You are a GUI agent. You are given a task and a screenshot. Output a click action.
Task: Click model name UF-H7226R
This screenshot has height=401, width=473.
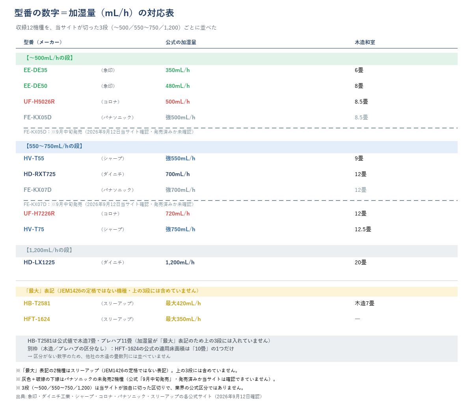click(39, 213)
